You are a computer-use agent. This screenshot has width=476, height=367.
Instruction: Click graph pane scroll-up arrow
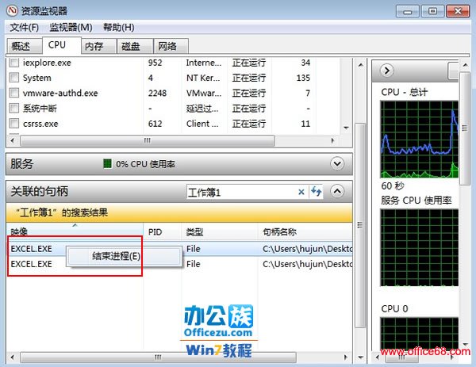pyautogui.click(x=465, y=65)
